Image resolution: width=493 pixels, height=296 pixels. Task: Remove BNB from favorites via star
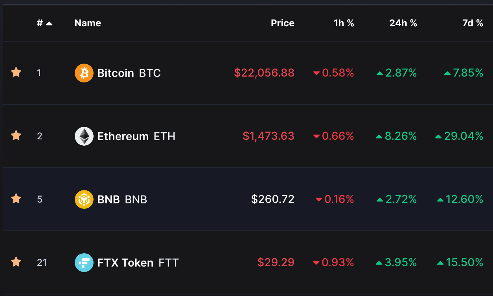pyautogui.click(x=16, y=199)
